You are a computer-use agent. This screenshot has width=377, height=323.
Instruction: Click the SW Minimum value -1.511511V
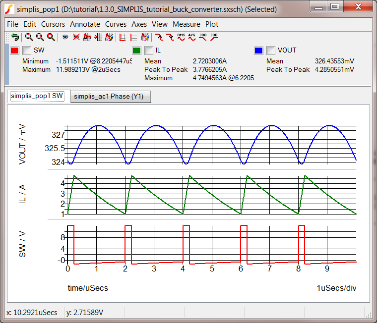[x=94, y=61]
